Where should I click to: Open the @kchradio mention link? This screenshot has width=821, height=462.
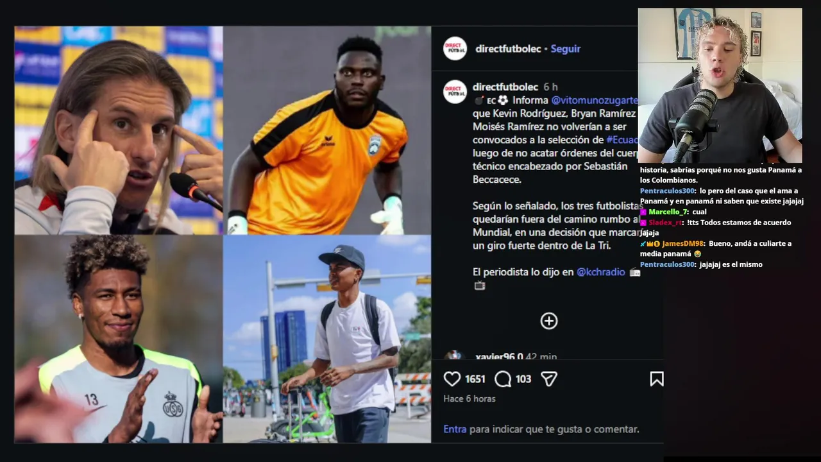(x=600, y=272)
